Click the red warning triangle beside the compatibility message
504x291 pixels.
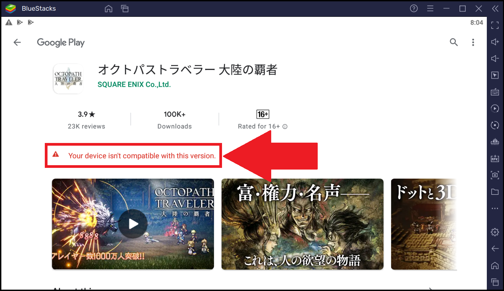coord(56,154)
